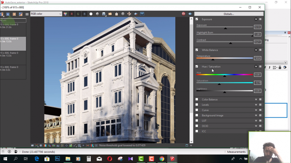Switch to alpha channel white circle
The height and width of the screenshot is (163, 291).
click(91, 14)
